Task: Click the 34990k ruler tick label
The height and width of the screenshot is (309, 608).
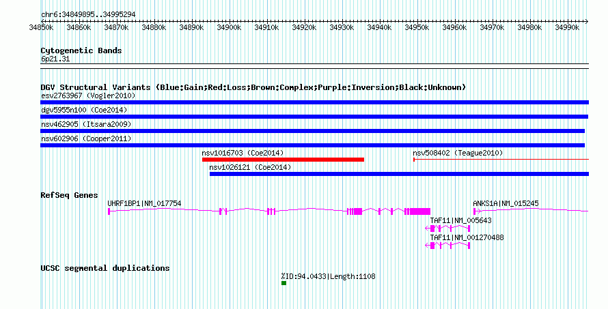Action: point(567,27)
